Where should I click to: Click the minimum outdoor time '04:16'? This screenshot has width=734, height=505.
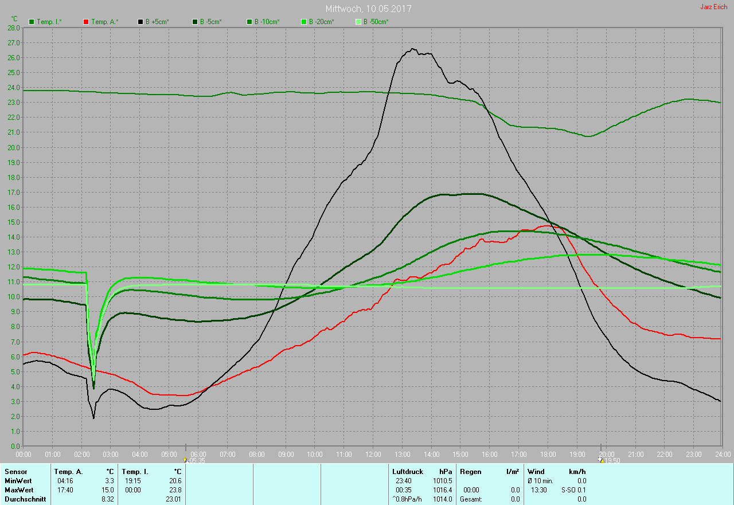[x=65, y=481]
